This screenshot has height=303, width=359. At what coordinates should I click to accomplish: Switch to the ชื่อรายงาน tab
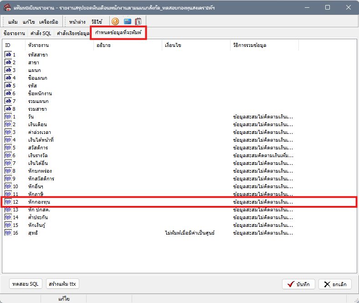[x=14, y=33]
